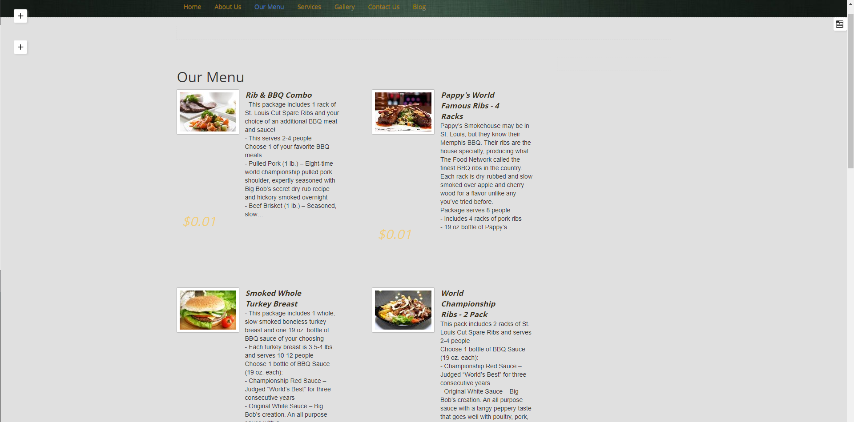Select Our Menu navigation item

pyautogui.click(x=269, y=7)
